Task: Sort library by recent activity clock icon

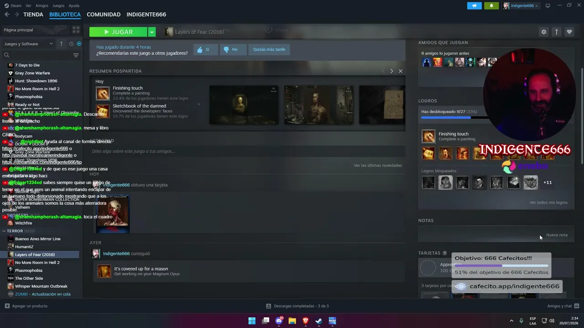Action: point(71,44)
